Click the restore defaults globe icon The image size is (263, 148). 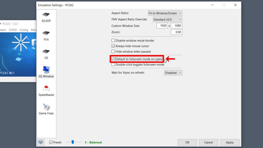click(x=41, y=142)
